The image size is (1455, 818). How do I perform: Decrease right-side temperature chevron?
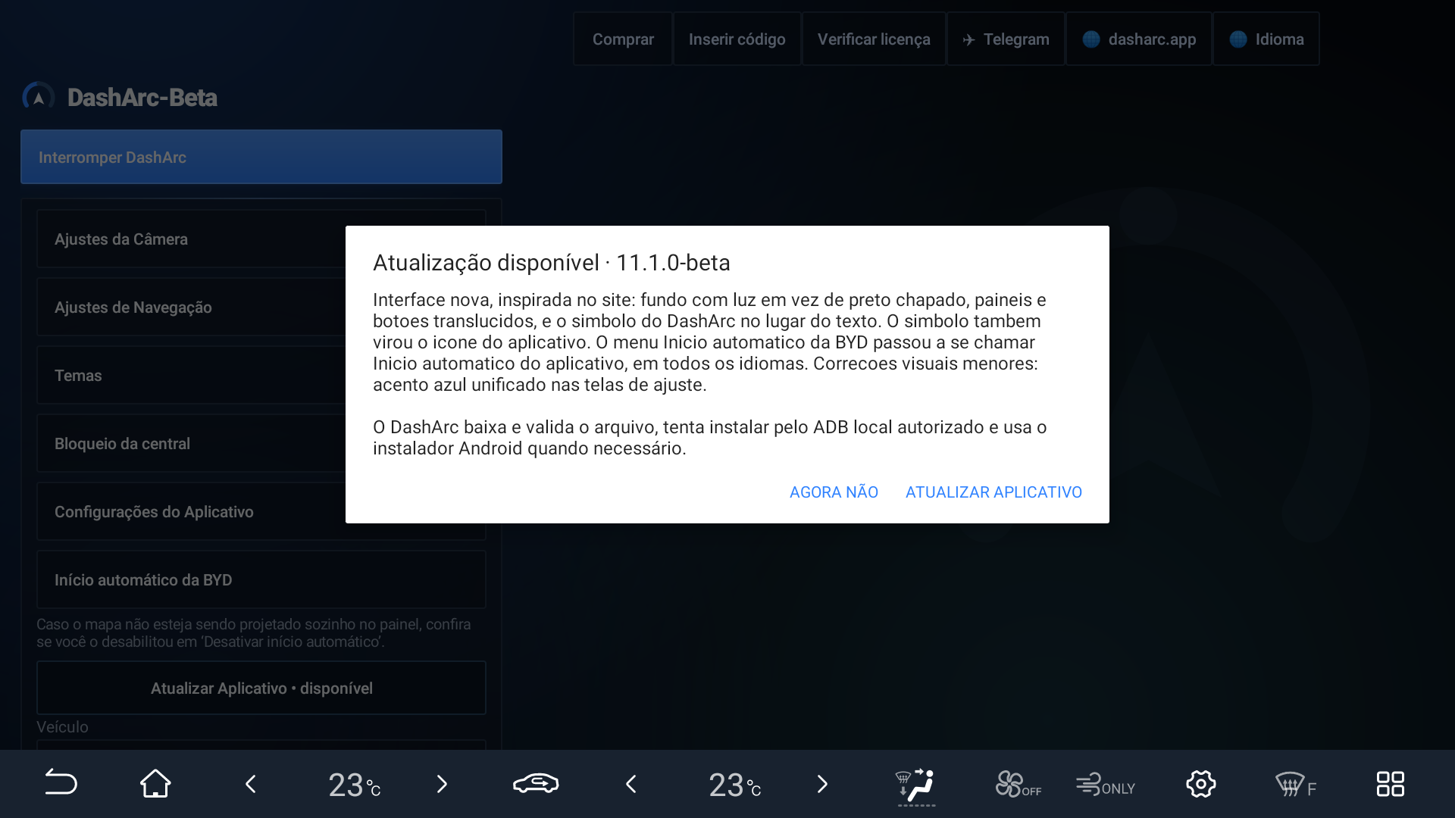click(x=631, y=784)
